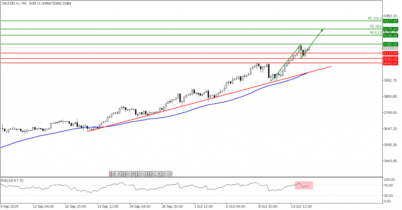
Task: Click the pink highlighted RSI rectangle
Action: pos(304,185)
